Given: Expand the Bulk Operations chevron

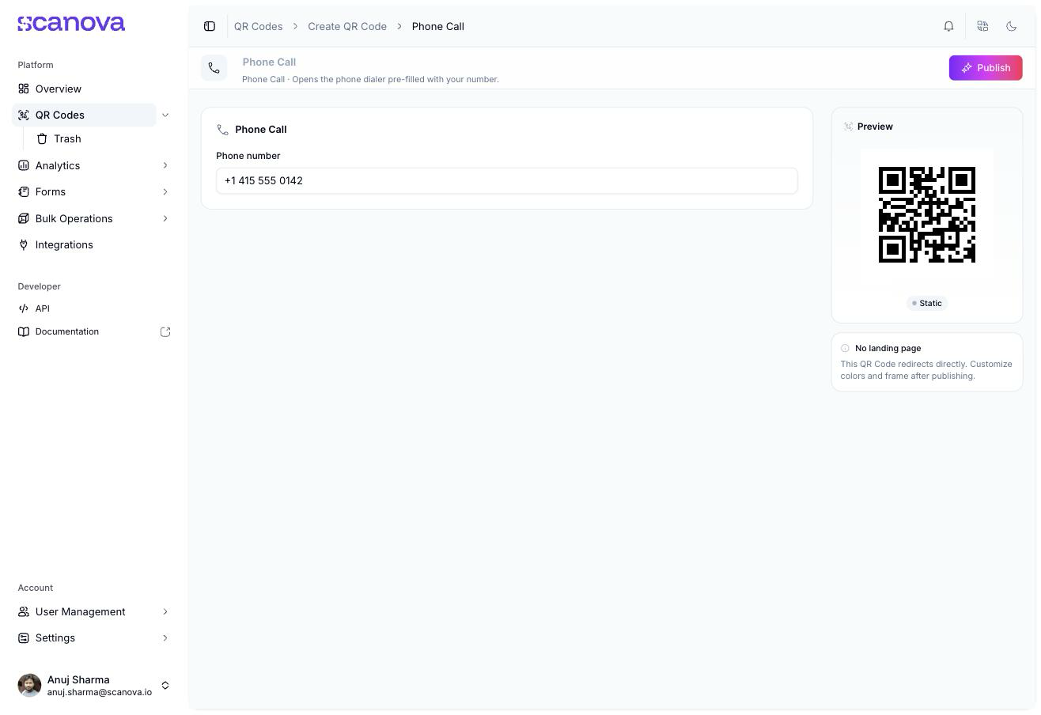Looking at the screenshot, I should tap(165, 218).
